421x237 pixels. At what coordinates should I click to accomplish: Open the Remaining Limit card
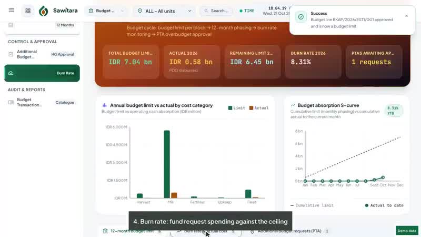[x=253, y=62]
